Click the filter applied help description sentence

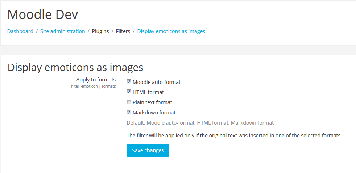click(x=234, y=136)
